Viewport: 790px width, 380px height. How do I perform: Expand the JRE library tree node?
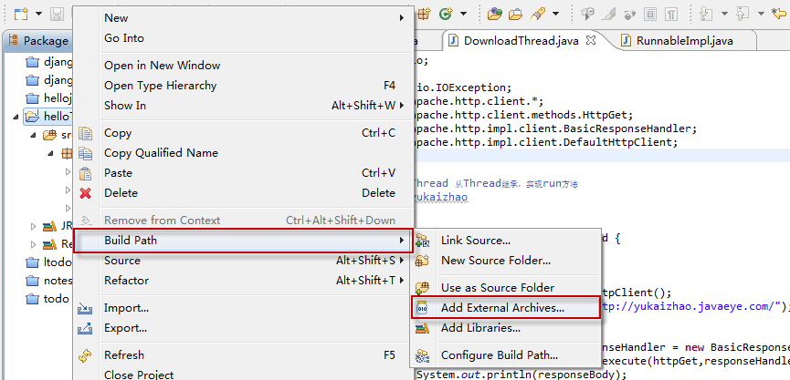click(34, 225)
